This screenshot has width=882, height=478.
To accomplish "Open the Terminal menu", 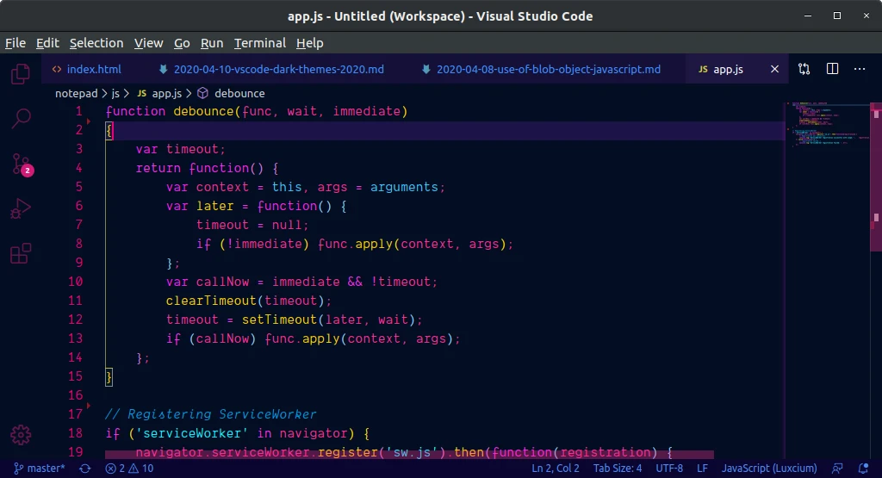I will (260, 43).
